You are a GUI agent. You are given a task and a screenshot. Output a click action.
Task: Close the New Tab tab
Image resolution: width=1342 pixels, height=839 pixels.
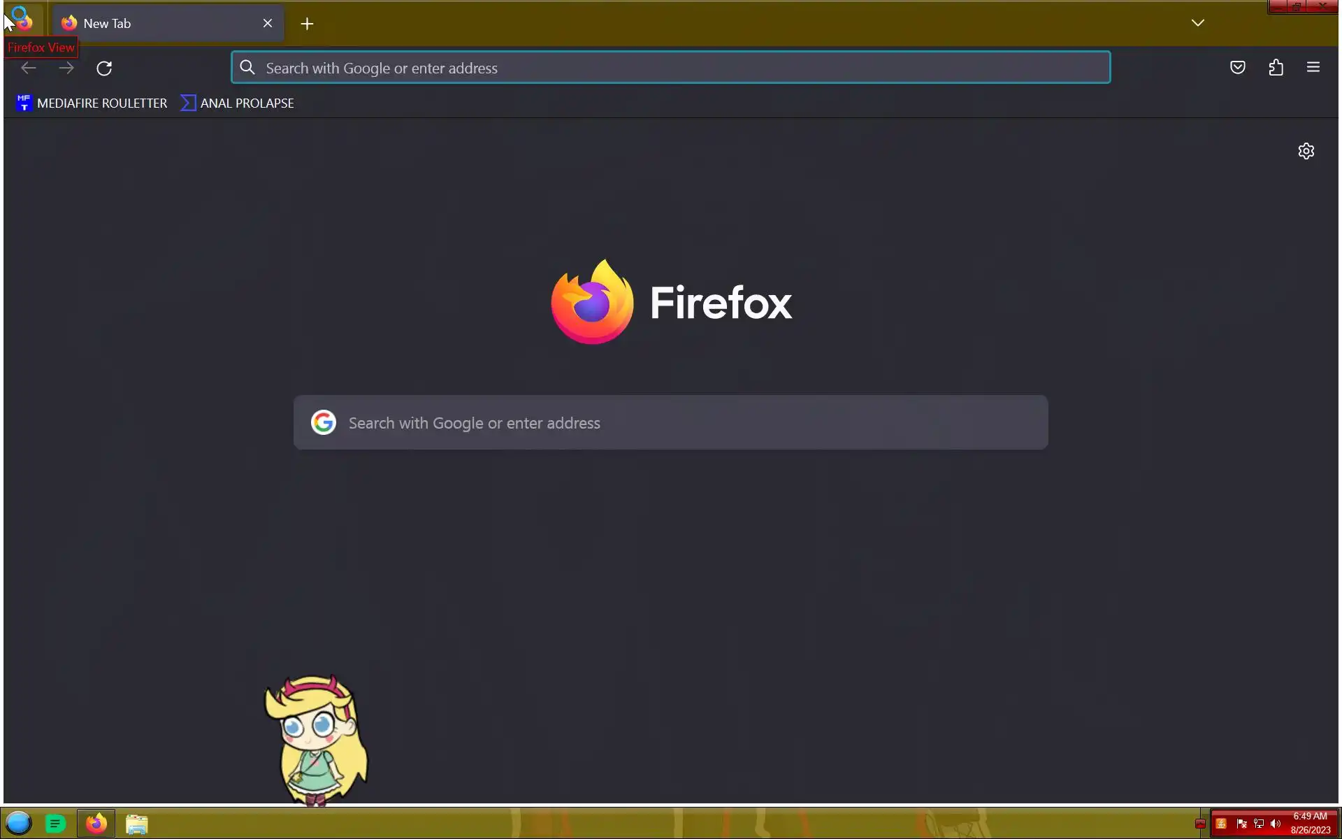tap(268, 24)
